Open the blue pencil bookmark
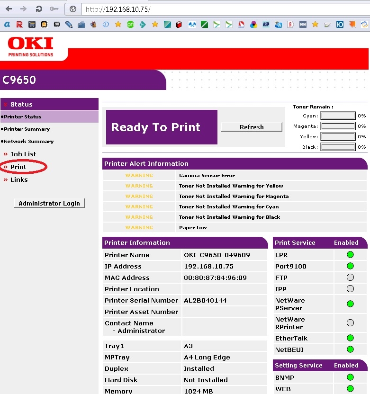370x394 pixels. point(69,24)
